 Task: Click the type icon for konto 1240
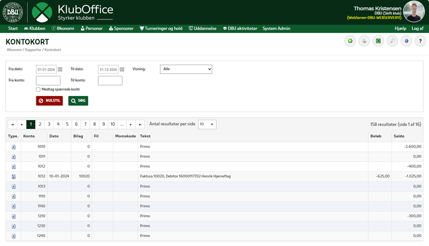14,236
